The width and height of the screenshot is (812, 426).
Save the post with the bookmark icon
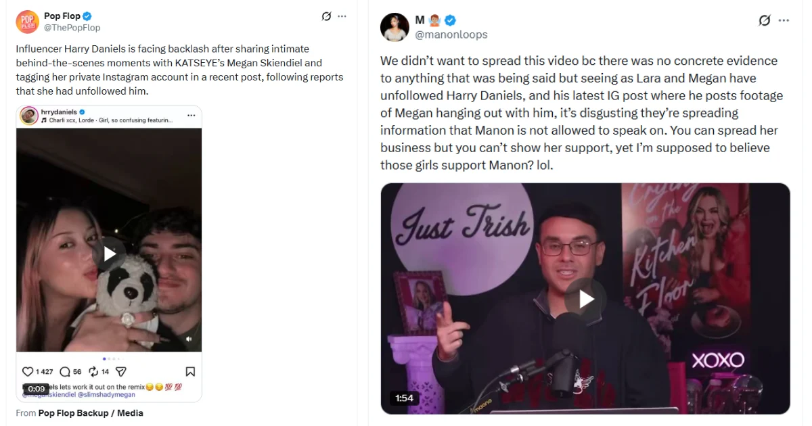tap(190, 371)
